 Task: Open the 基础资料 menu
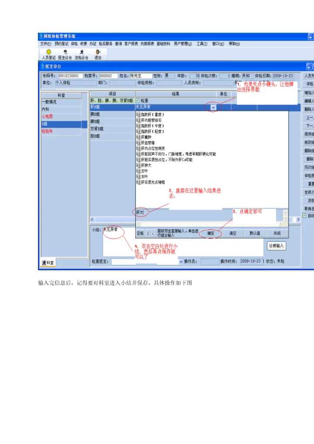[x=164, y=44]
